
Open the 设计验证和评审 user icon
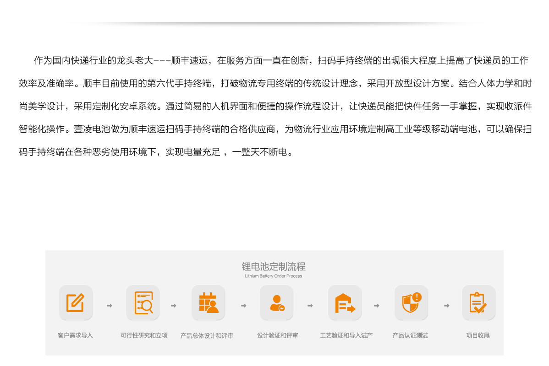tap(276, 303)
